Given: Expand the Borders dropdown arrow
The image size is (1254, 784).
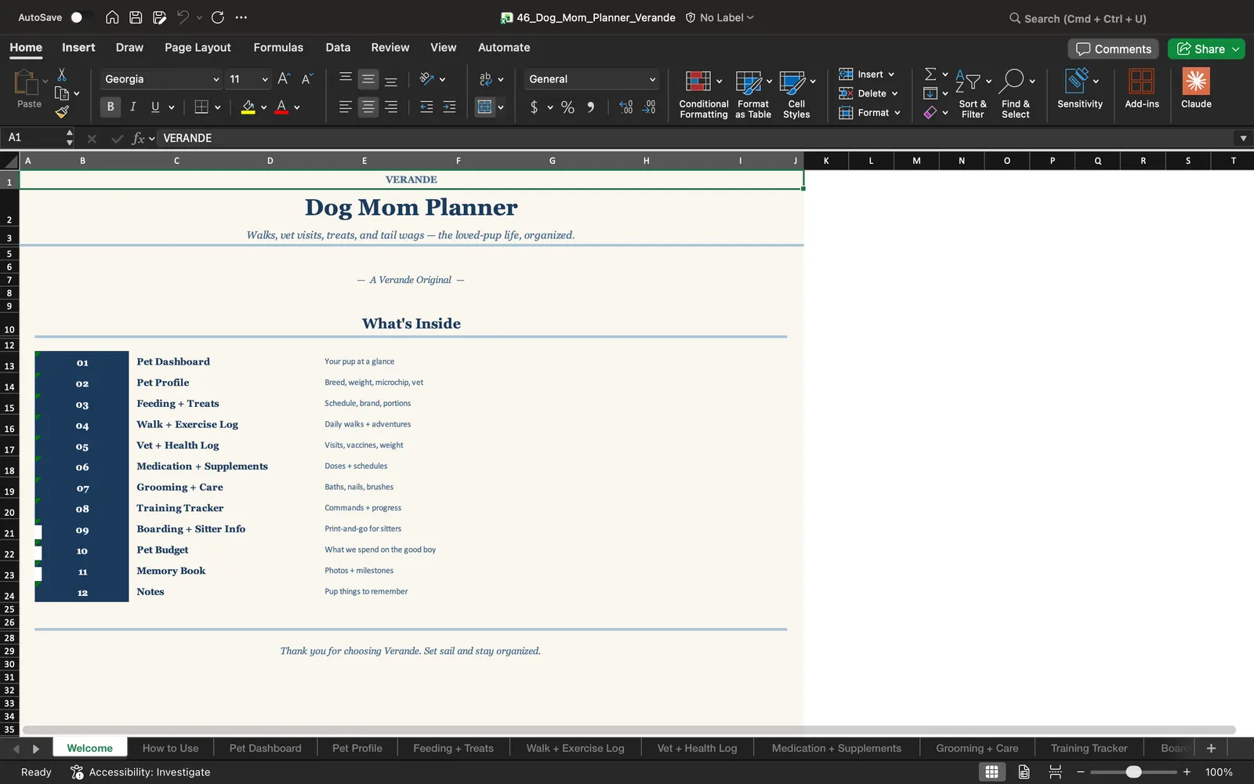Looking at the screenshot, I should point(218,107).
